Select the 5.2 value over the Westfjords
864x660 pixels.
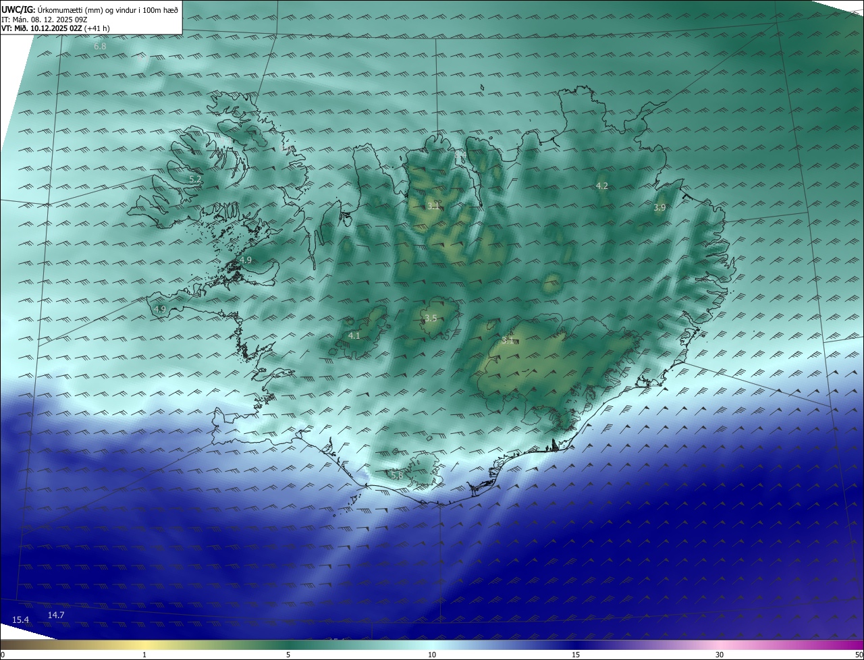click(x=195, y=179)
